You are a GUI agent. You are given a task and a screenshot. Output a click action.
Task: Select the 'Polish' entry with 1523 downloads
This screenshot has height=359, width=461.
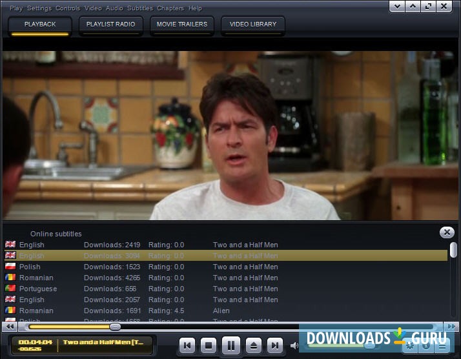pos(226,267)
